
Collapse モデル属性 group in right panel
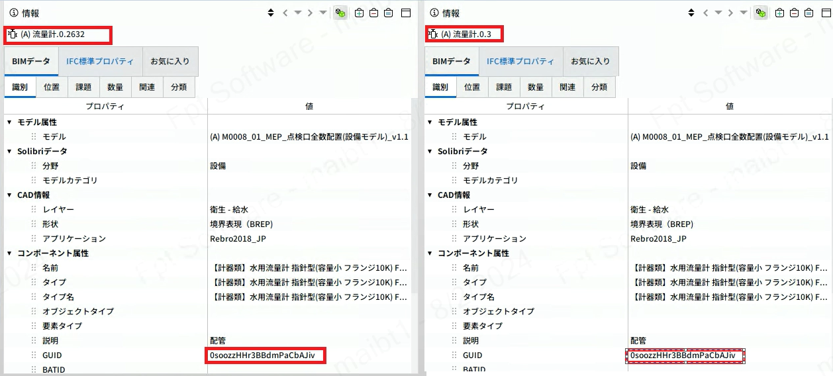pos(430,122)
